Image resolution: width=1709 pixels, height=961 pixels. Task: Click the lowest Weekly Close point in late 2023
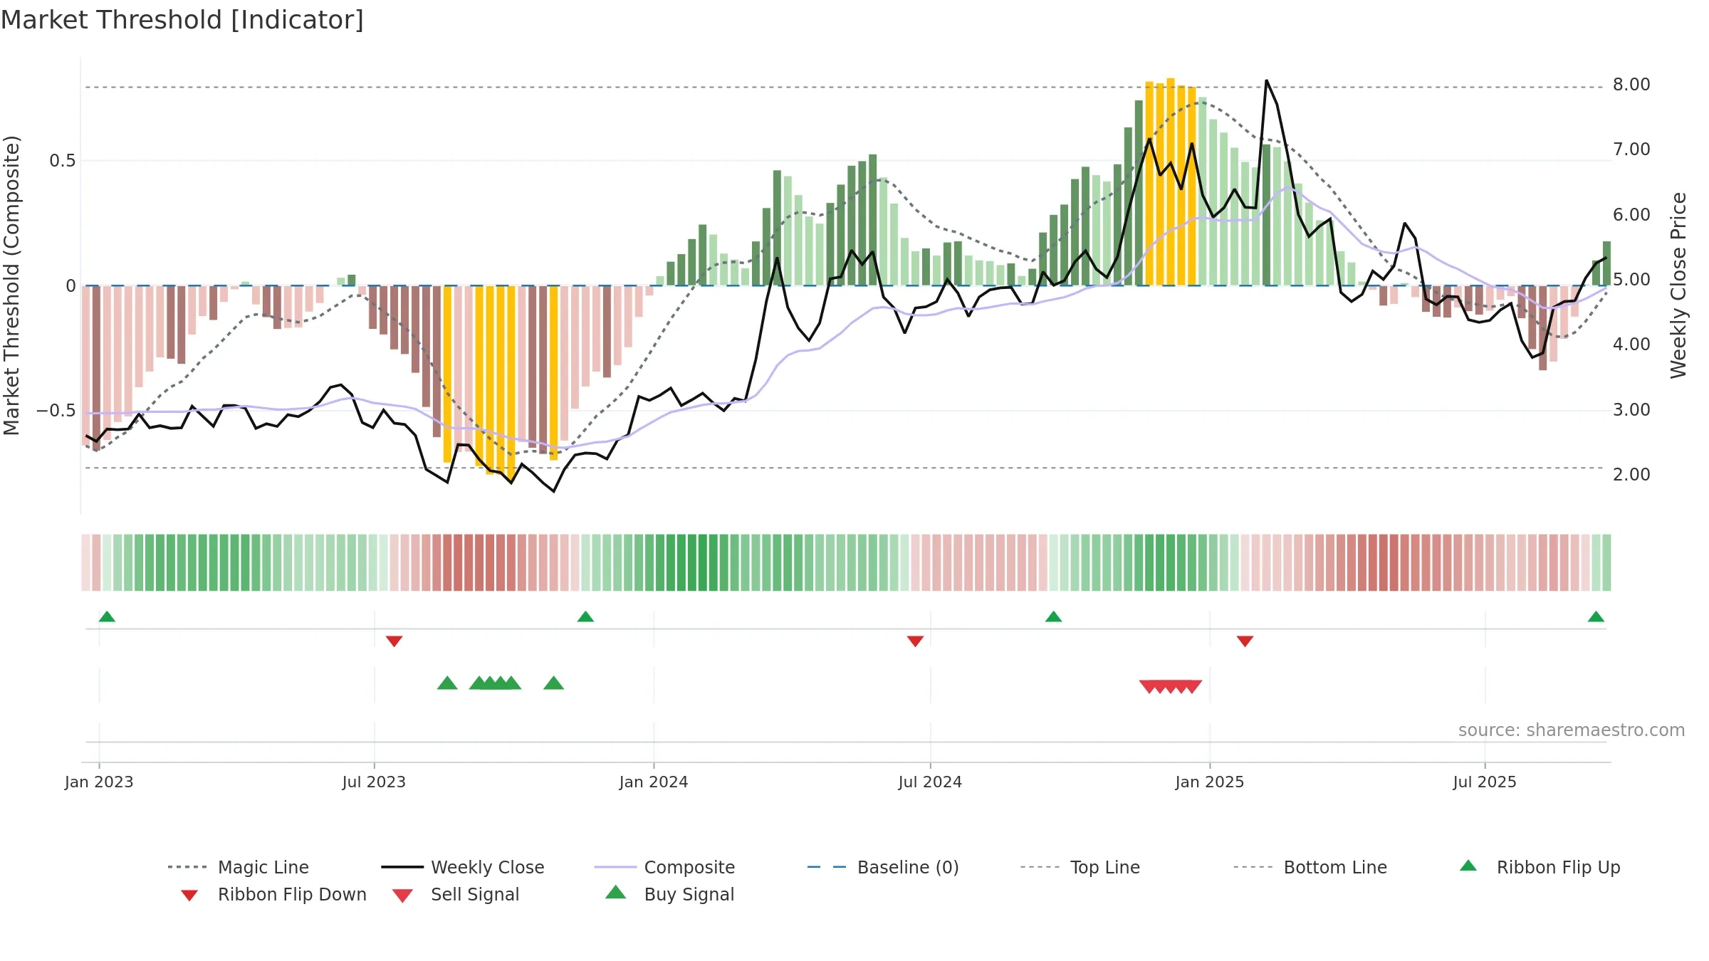[554, 491]
